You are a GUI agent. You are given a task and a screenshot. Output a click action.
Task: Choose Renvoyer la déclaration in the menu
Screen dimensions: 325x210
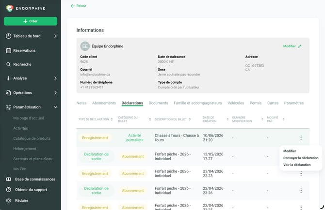301,158
